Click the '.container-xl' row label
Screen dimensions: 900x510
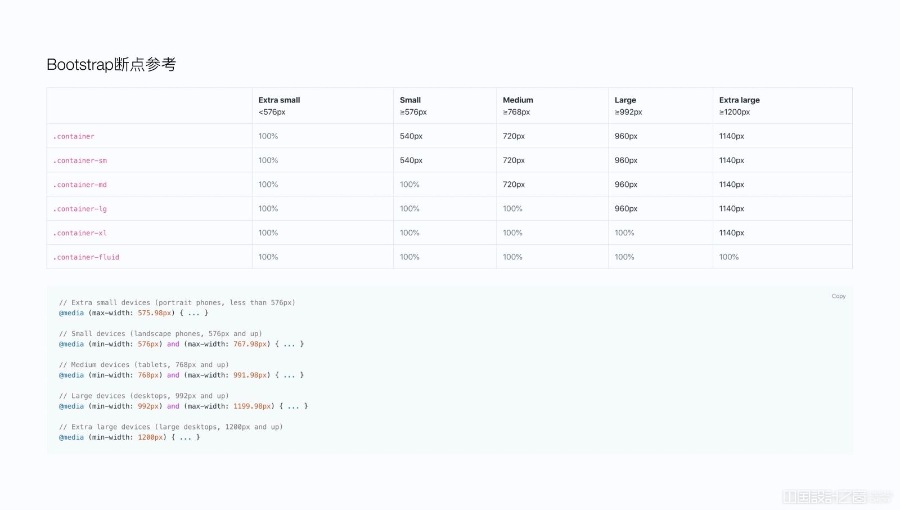[x=80, y=233]
